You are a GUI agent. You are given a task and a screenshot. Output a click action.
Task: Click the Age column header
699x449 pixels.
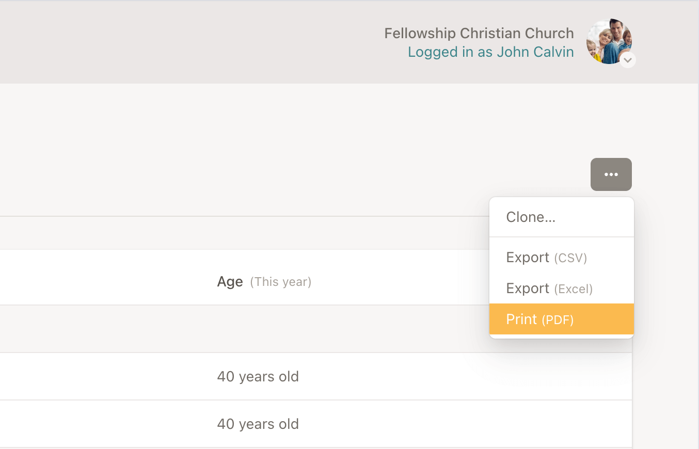point(230,282)
